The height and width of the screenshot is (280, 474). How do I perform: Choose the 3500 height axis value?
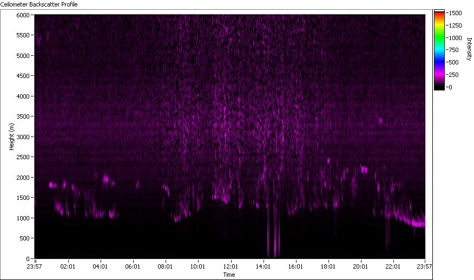23,116
